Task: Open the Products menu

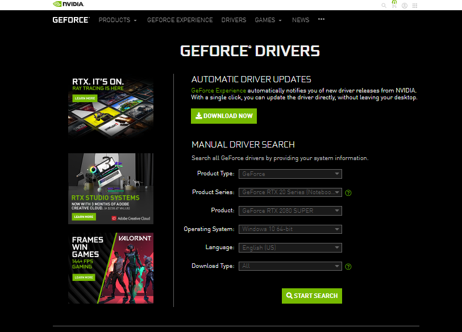Action: 118,20
